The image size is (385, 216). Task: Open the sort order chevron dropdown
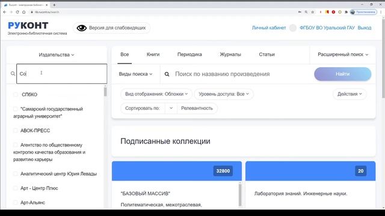[171, 108]
